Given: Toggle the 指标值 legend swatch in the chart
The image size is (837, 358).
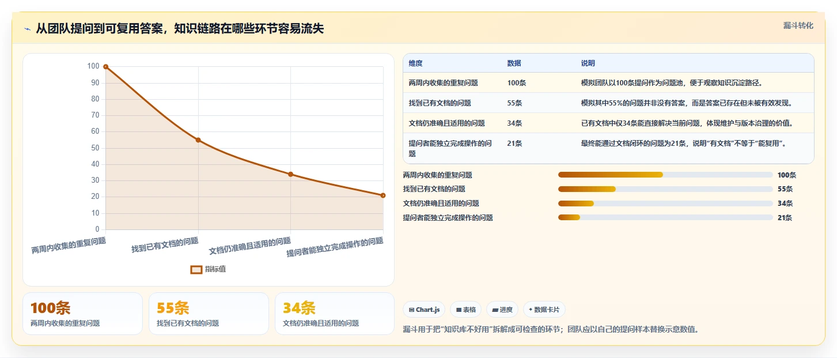Looking at the screenshot, I should [196, 269].
